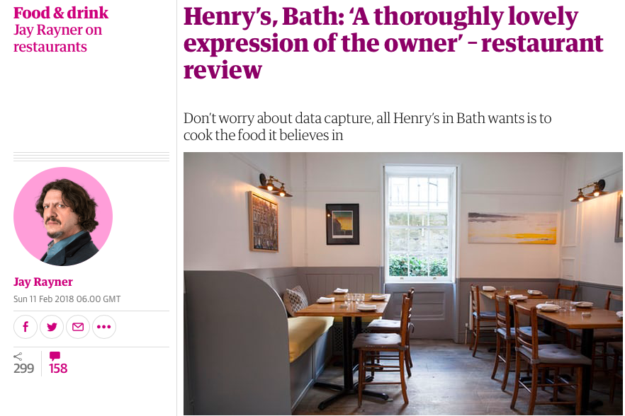This screenshot has width=625, height=416.
Task: Share the article by email icon
Action: (x=78, y=327)
